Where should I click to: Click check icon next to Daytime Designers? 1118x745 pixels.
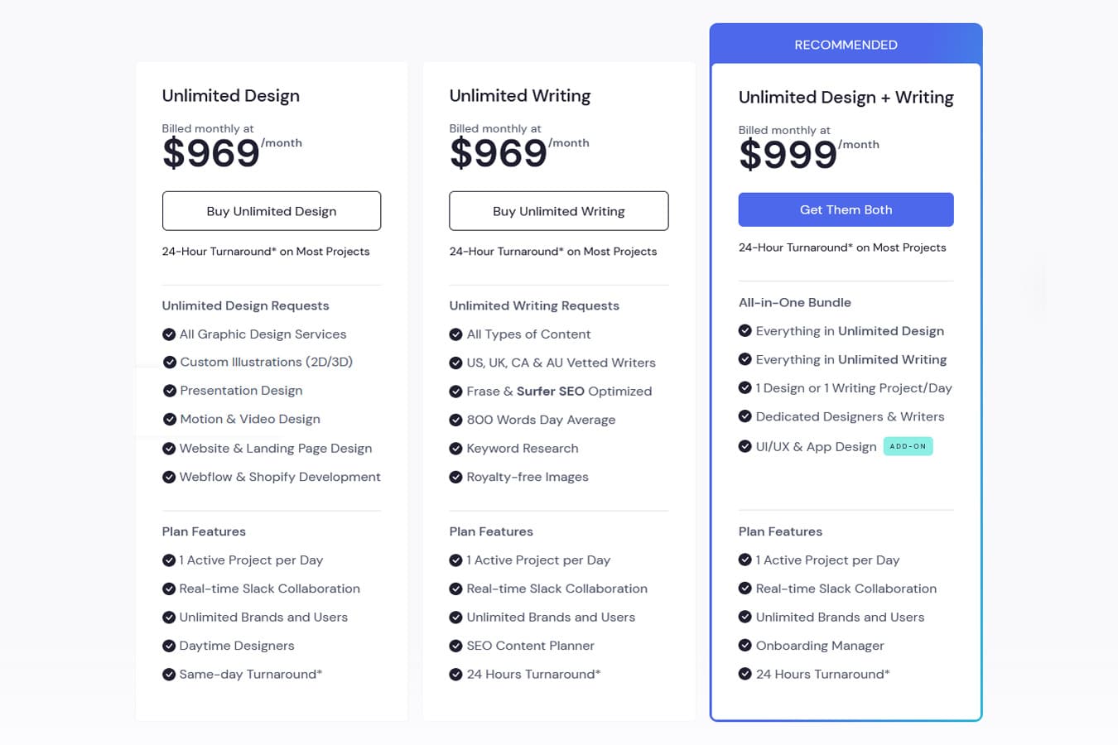coord(169,646)
